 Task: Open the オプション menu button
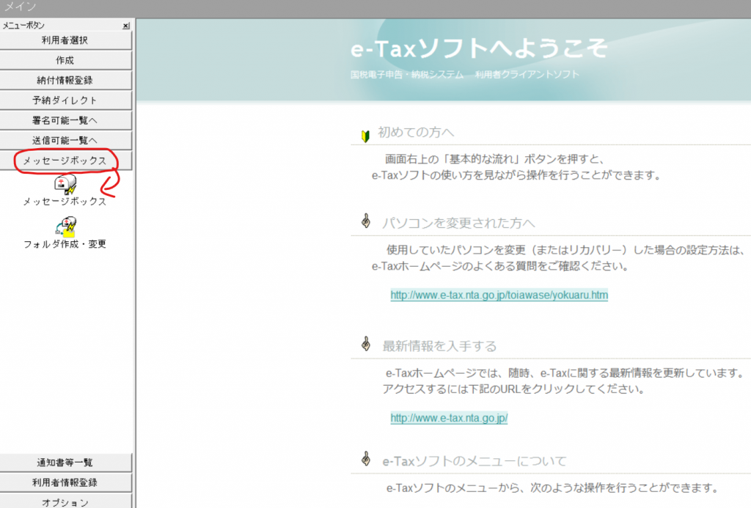pyautogui.click(x=65, y=501)
